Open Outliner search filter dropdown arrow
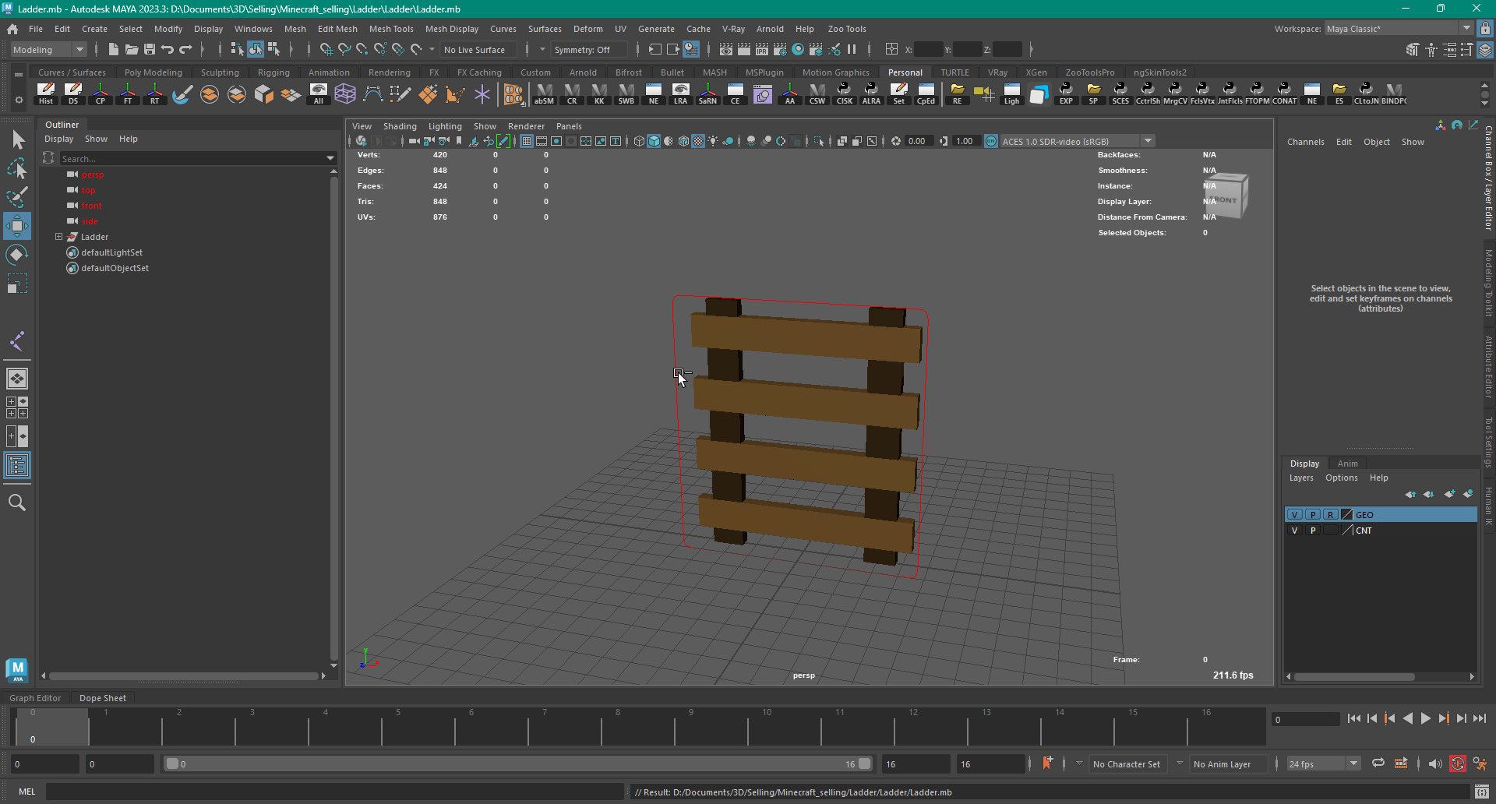1496x804 pixels. click(x=330, y=158)
